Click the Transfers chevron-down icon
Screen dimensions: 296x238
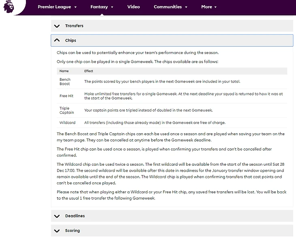pyautogui.click(x=57, y=26)
